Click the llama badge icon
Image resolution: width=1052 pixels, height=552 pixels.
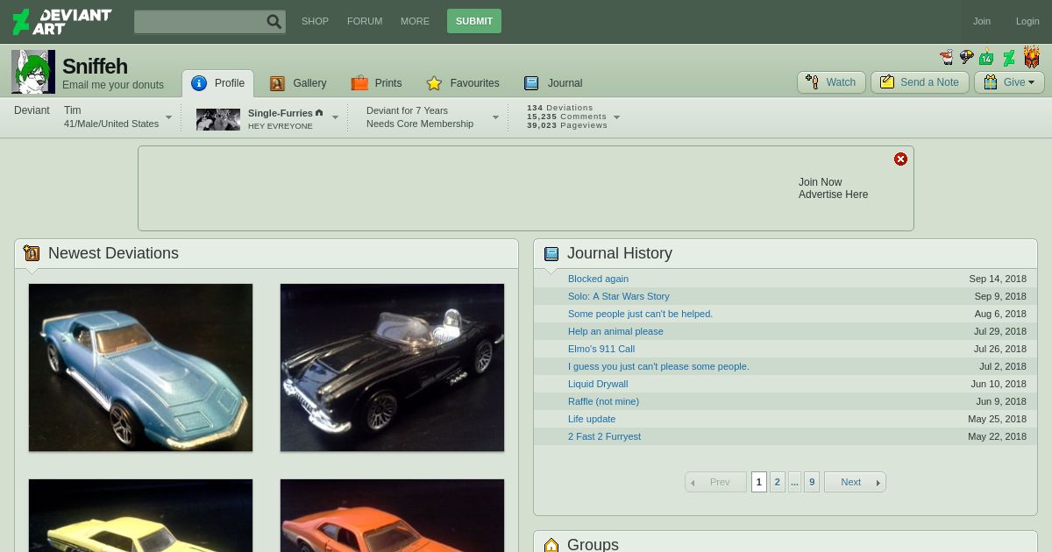point(946,58)
